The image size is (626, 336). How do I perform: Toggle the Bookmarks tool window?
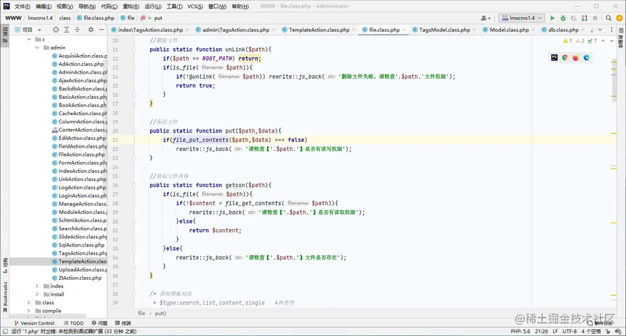point(5,296)
